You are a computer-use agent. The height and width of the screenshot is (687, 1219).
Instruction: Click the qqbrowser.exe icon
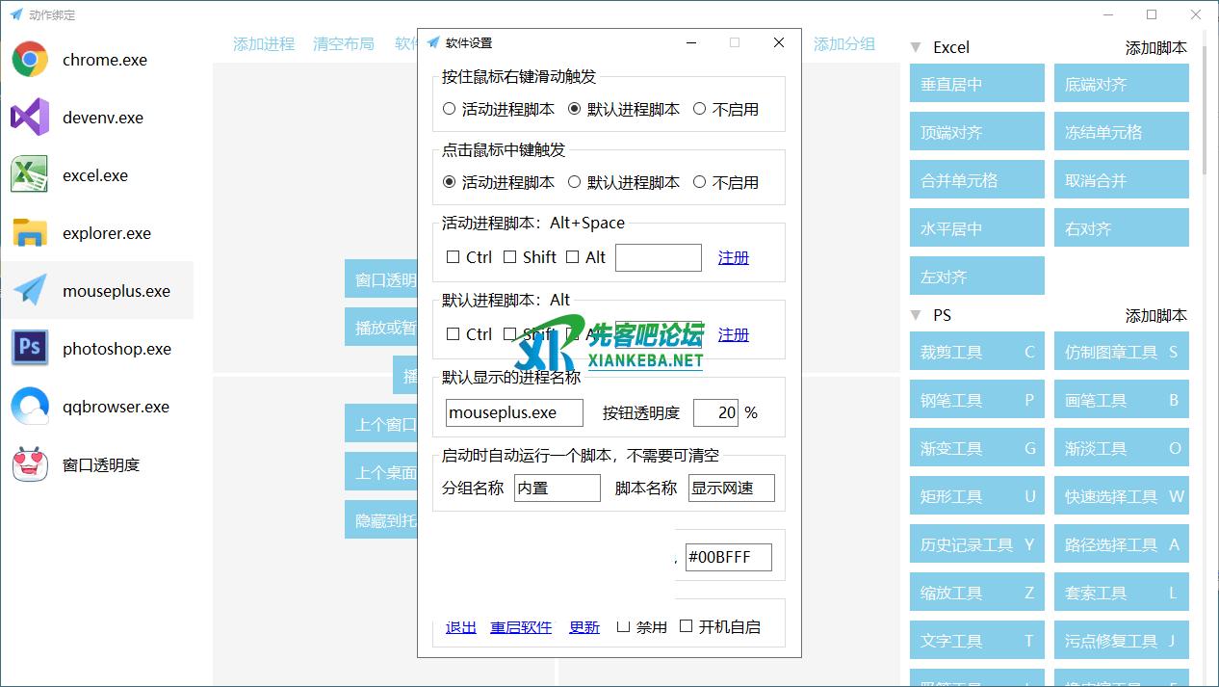pyautogui.click(x=30, y=407)
